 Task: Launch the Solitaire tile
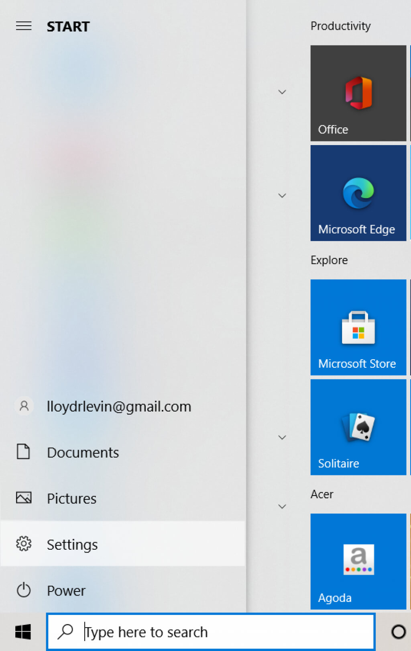coord(358,427)
